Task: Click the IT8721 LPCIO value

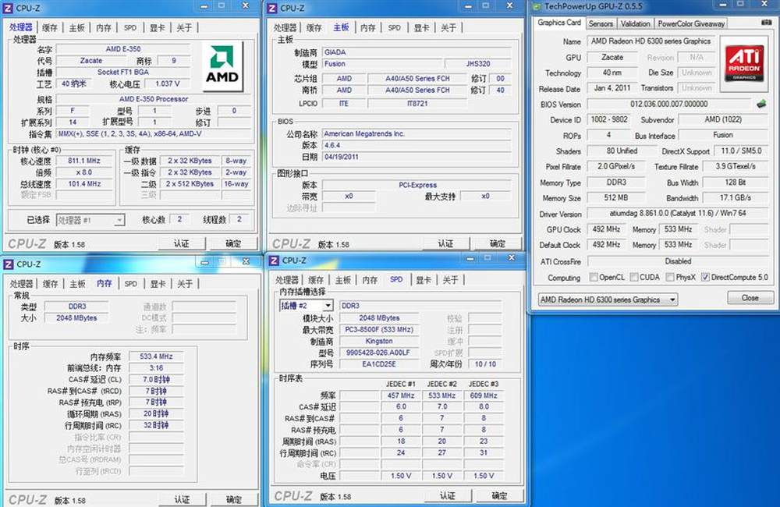Action: pos(417,104)
